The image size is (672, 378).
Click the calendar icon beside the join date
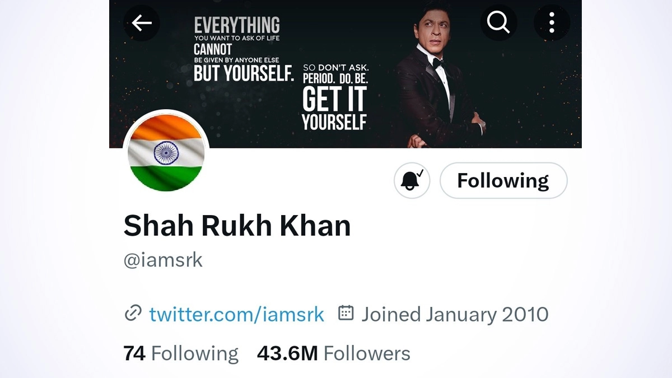coord(346,313)
